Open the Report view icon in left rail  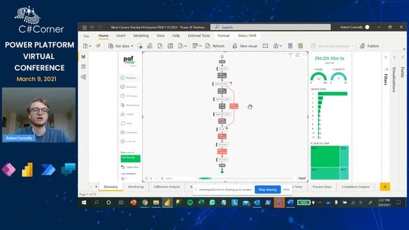pyautogui.click(x=84, y=56)
